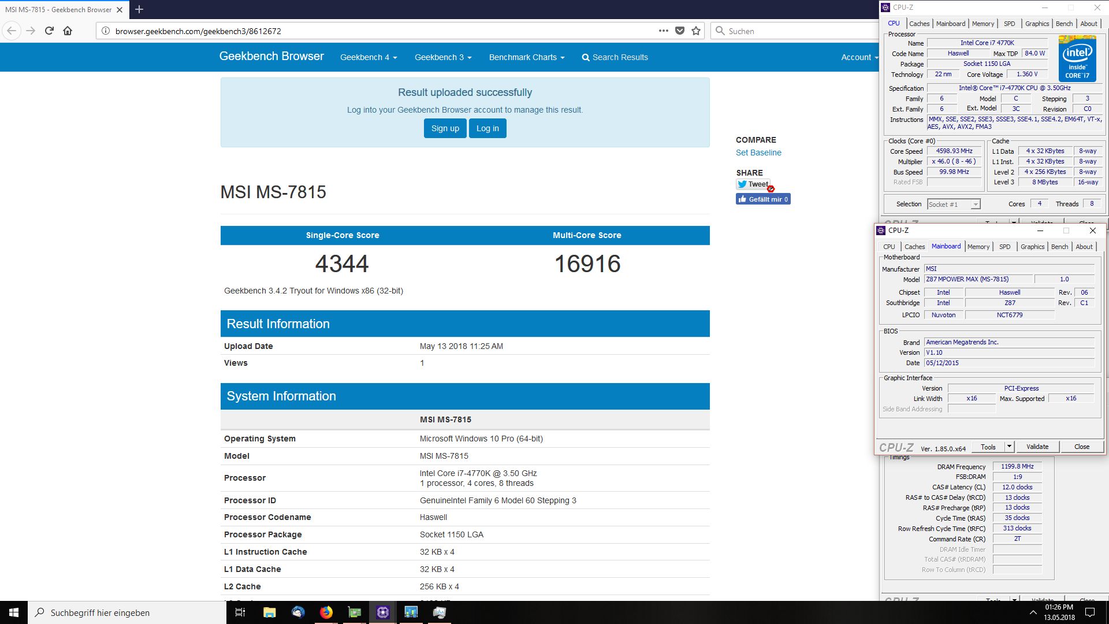Click the Upload Date value May 13 2018
Viewport: 1109px width, 624px height.
coord(461,346)
